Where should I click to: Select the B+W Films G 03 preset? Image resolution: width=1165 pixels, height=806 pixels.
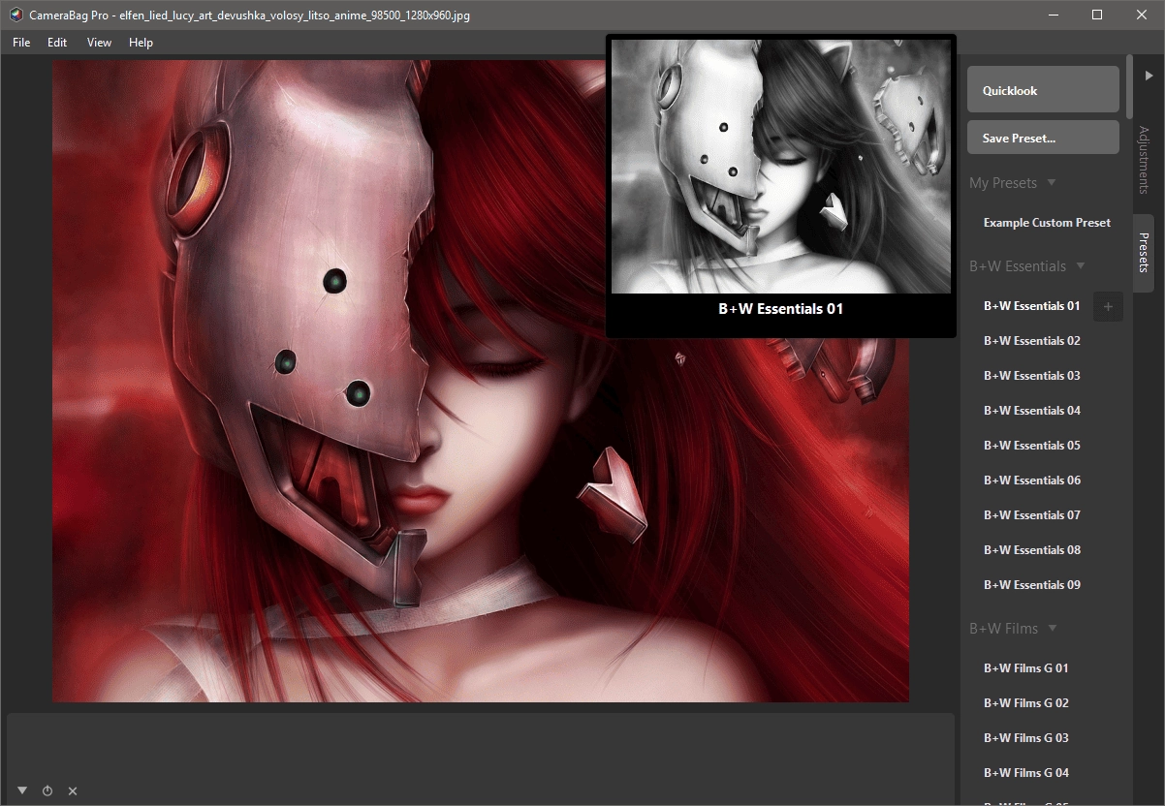pos(1025,738)
